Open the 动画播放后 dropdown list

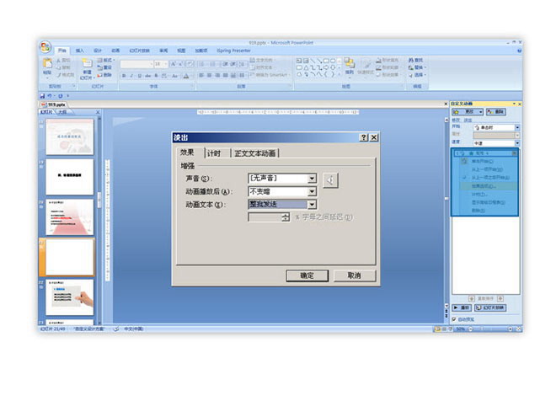click(312, 191)
